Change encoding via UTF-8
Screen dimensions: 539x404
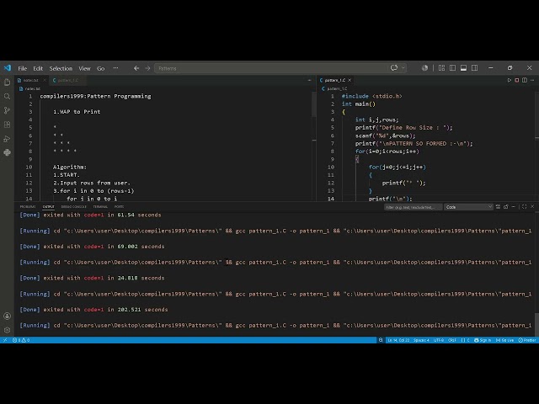coord(439,340)
